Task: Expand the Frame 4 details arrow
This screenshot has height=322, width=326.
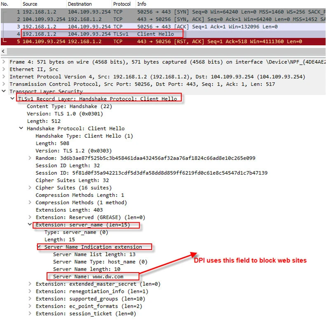Action: click(x=4, y=62)
